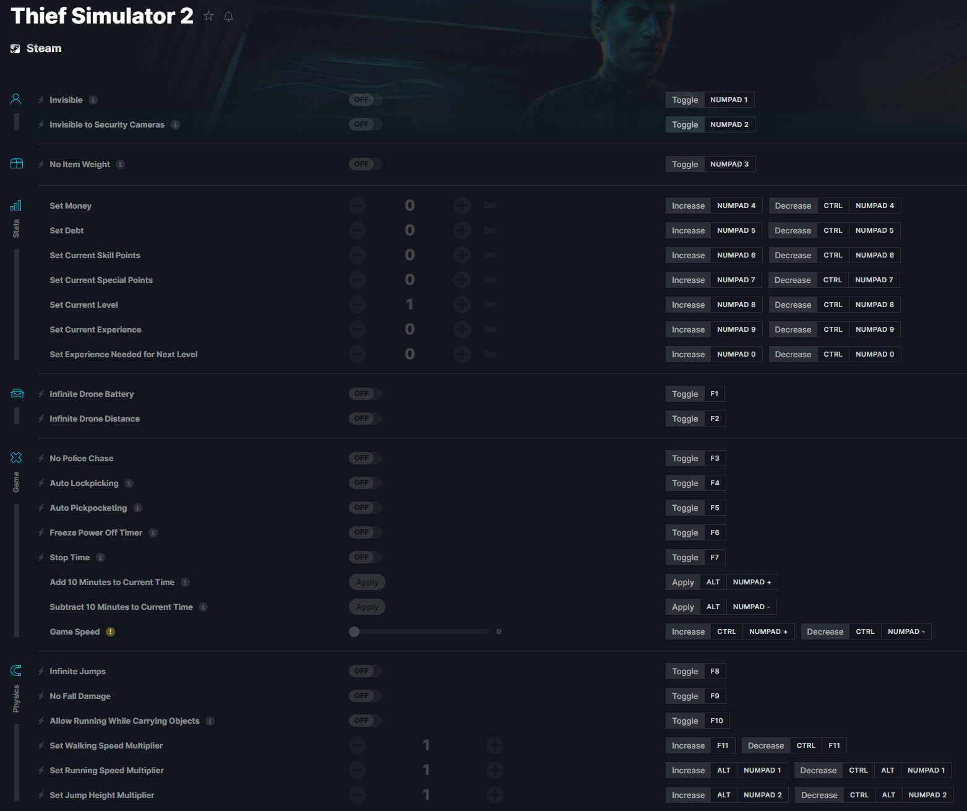This screenshot has width=967, height=811.
Task: Click Decrease hotkey button for Game Speed
Action: pyautogui.click(x=825, y=631)
